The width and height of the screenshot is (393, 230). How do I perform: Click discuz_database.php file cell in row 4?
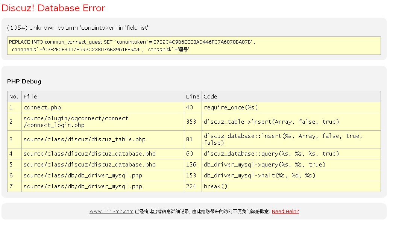pos(103,154)
